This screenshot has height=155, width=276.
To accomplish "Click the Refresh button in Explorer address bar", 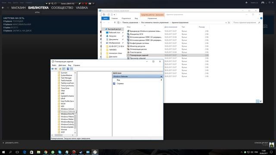I will (229, 22).
